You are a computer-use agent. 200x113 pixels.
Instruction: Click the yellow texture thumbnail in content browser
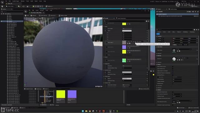point(61,94)
